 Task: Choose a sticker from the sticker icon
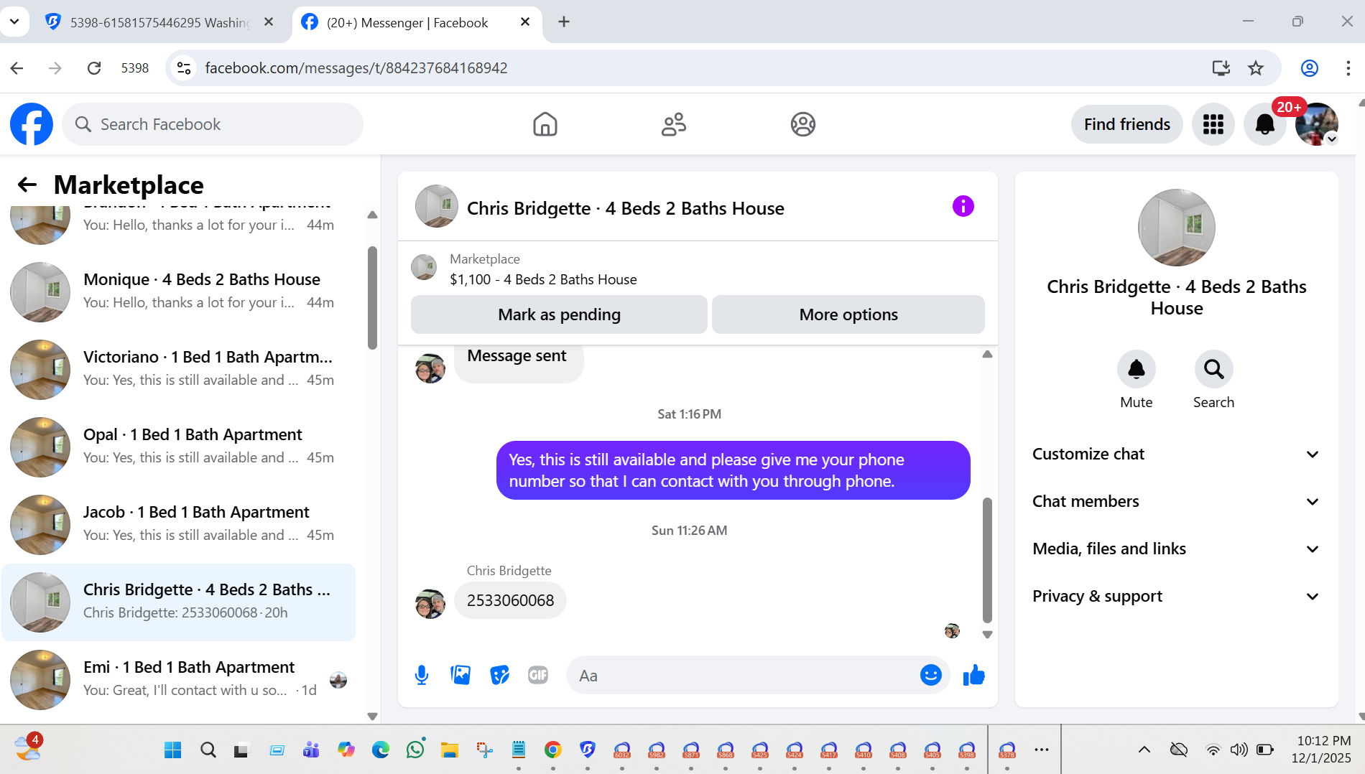coord(499,675)
